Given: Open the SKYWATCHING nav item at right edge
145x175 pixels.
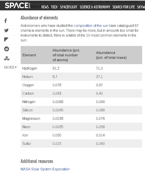Looking at the screenshot, I should (x=141, y=7).
